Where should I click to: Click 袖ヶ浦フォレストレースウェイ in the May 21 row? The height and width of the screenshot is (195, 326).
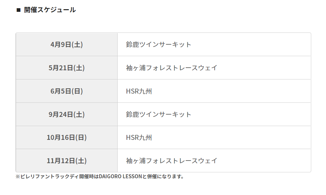coord(172,68)
